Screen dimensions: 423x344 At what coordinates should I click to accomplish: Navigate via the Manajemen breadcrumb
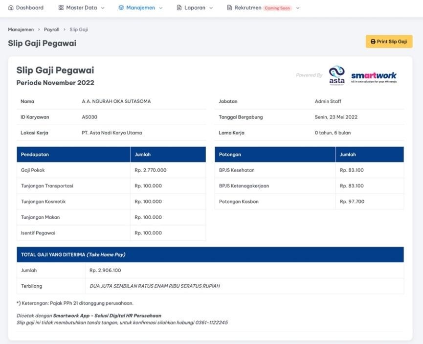click(x=21, y=29)
